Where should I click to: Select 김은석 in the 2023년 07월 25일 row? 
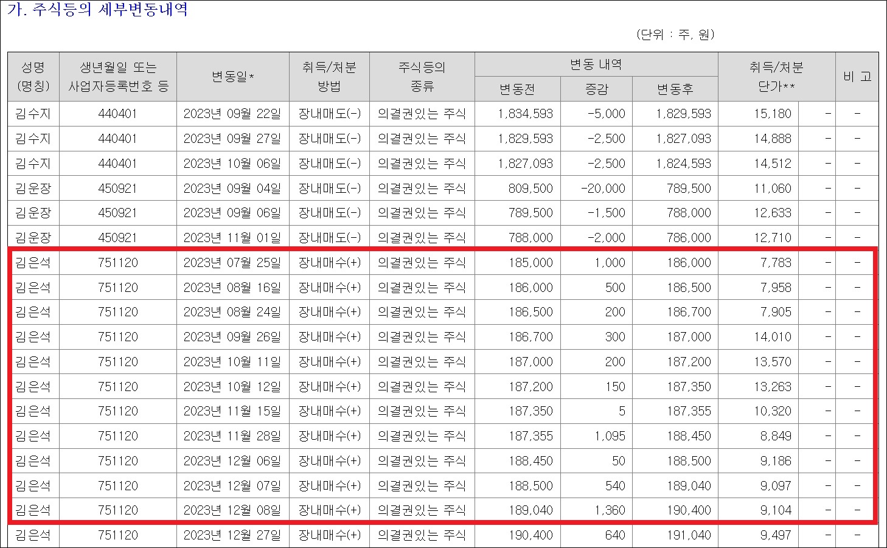(33, 263)
